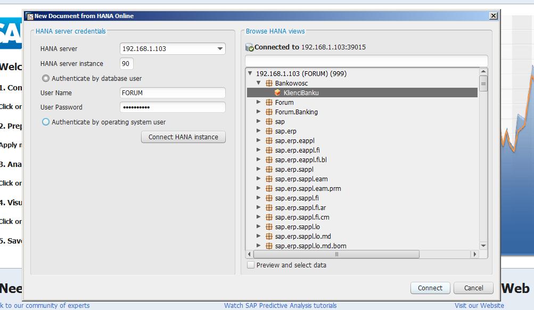
Task: Click the scroll up arrow of views tree
Action: (x=483, y=71)
